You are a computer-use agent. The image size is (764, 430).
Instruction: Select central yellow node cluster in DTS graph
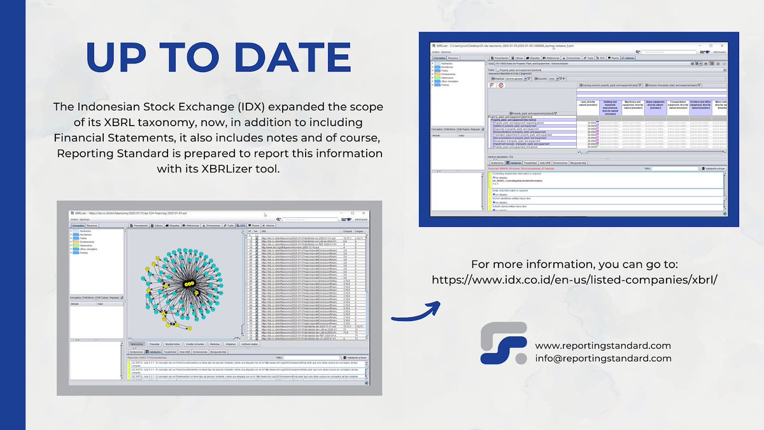point(189,283)
